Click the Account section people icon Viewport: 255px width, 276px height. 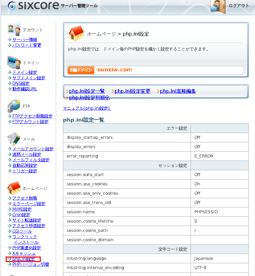(x=14, y=30)
